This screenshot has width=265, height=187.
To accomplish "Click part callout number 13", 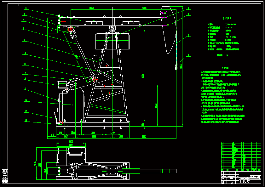I will tap(25, 79).
